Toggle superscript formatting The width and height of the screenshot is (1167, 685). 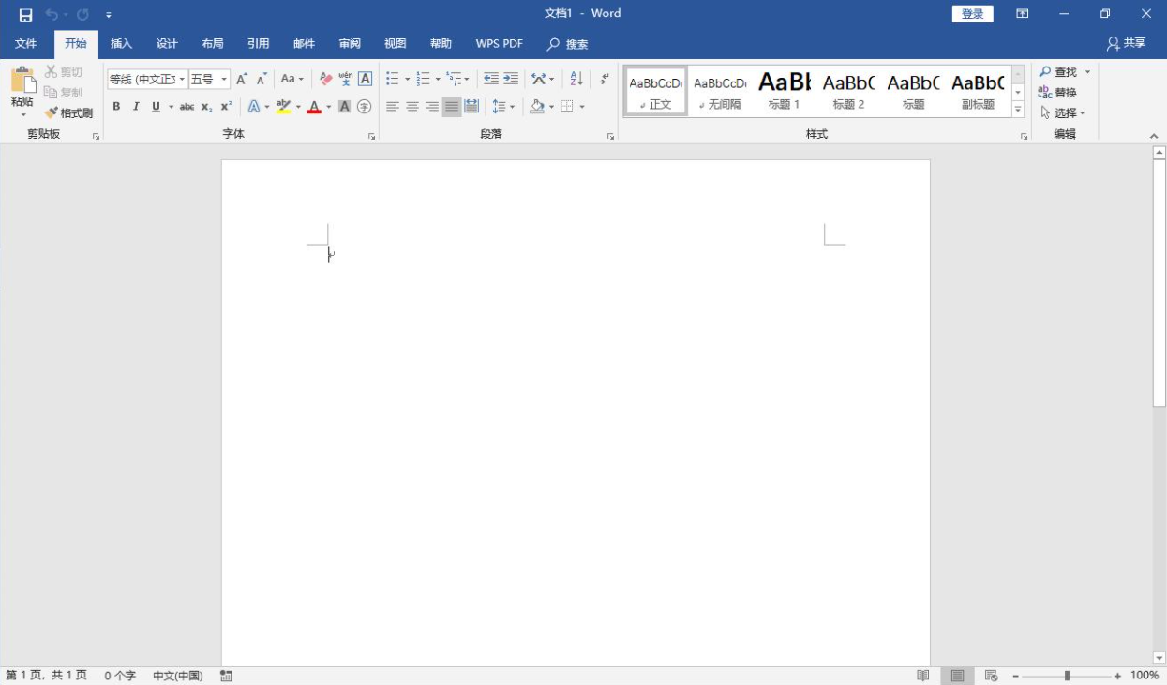click(226, 107)
